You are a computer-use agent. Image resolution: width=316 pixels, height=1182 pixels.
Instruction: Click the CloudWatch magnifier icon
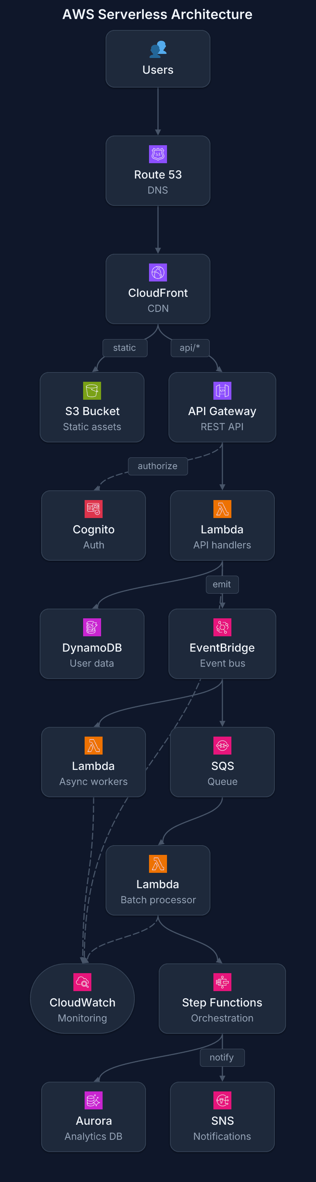(x=82, y=983)
